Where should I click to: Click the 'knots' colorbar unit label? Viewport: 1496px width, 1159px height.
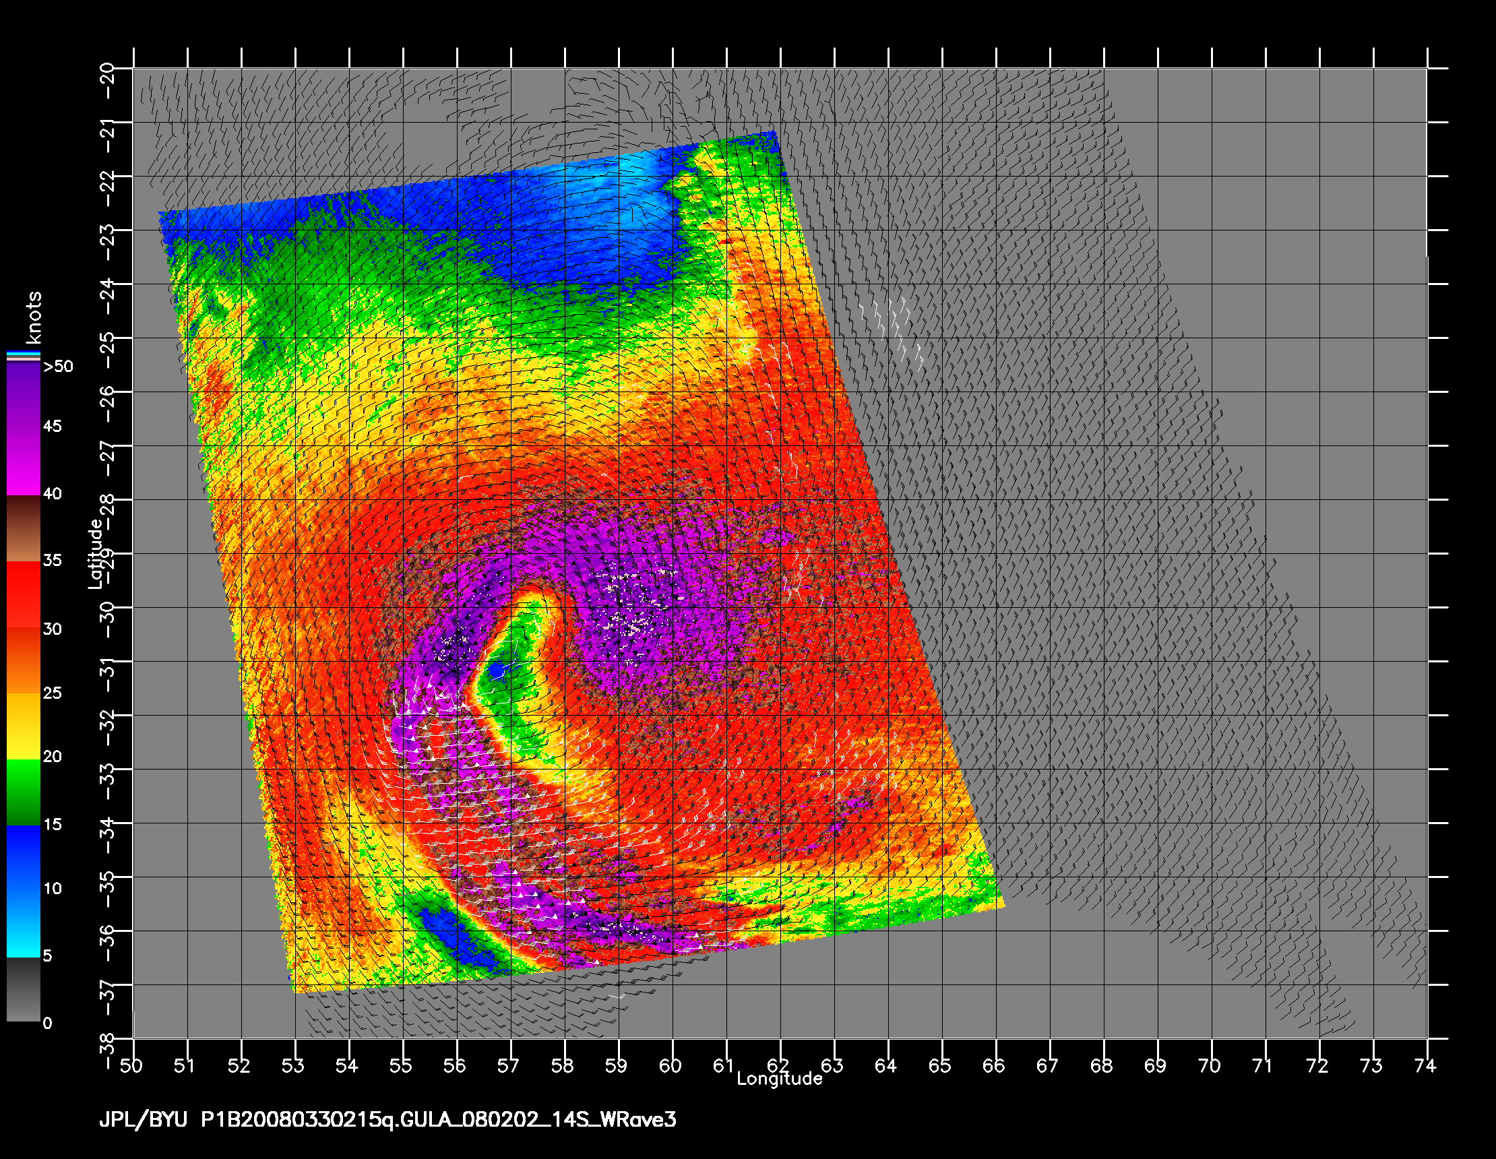[33, 317]
